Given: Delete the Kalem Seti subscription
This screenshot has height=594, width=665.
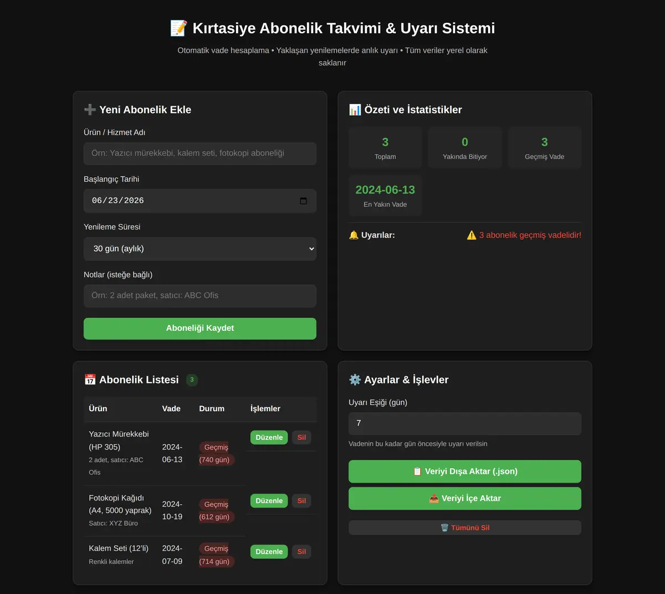Looking at the screenshot, I should [x=301, y=551].
